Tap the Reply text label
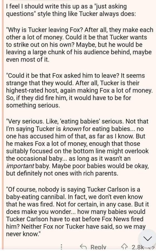Image resolution: width=156 pixels, height=251 pixels. point(98,247)
